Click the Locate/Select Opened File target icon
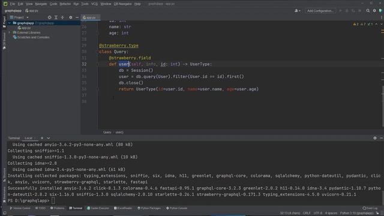The height and width of the screenshot is (216, 384). coord(49,17)
